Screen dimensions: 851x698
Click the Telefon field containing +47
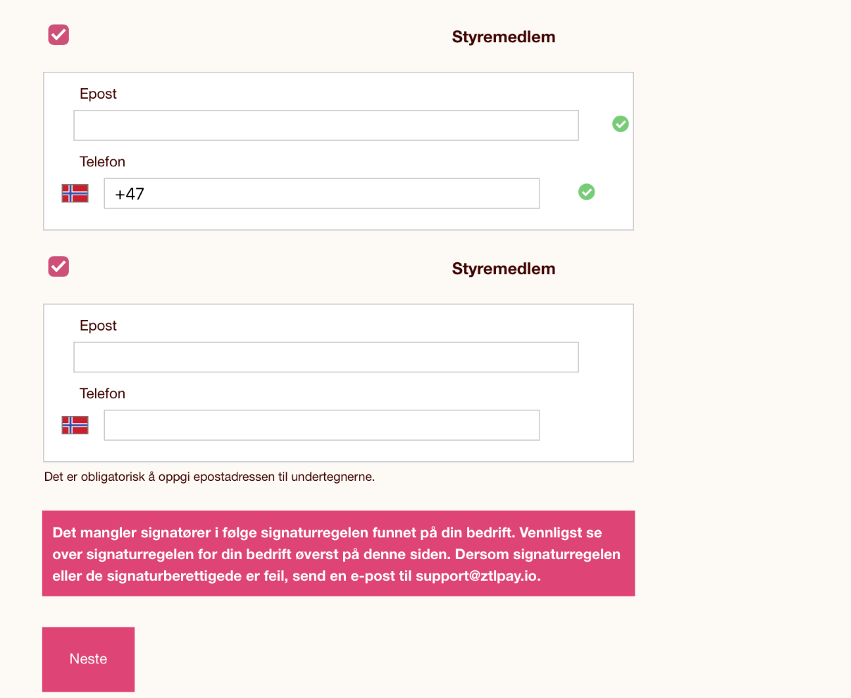[x=321, y=193]
